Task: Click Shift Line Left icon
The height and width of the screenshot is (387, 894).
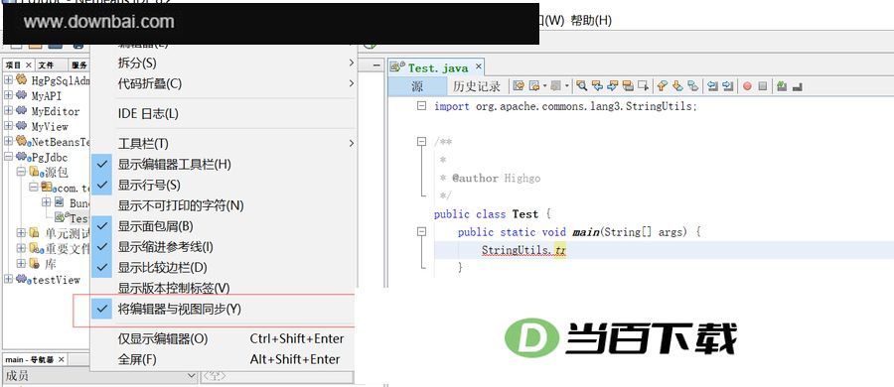Action: [x=712, y=86]
